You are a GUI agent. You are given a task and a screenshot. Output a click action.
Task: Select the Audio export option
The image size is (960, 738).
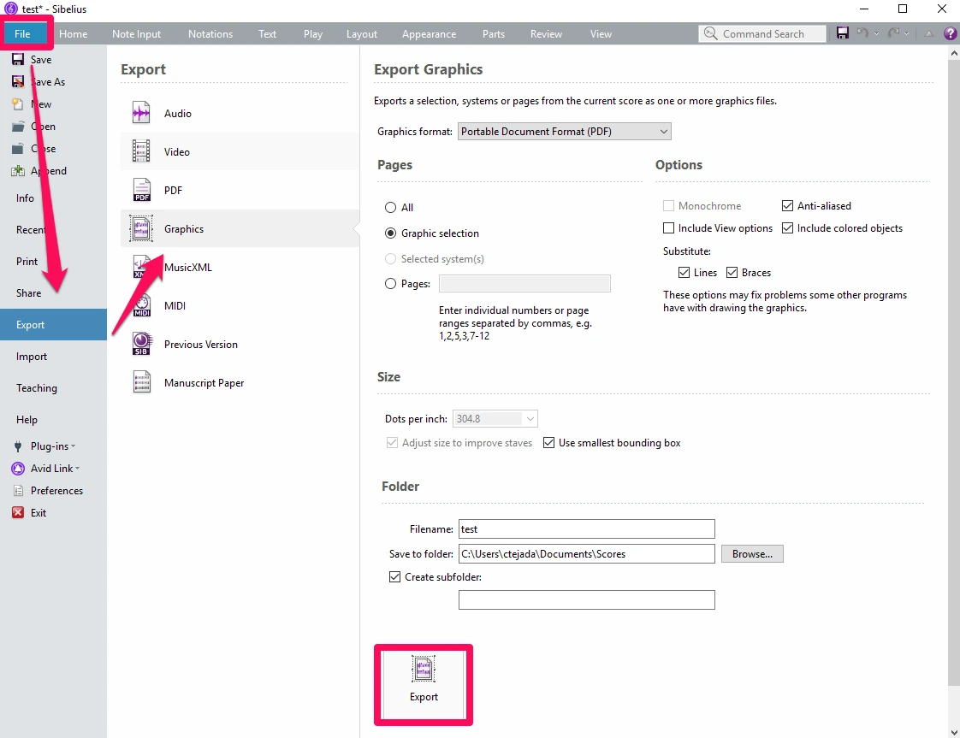pos(177,112)
